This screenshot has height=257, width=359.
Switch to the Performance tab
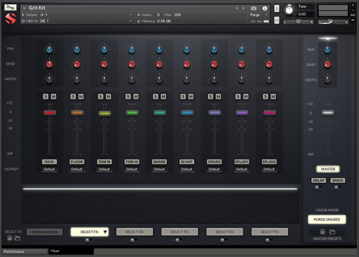point(25,252)
